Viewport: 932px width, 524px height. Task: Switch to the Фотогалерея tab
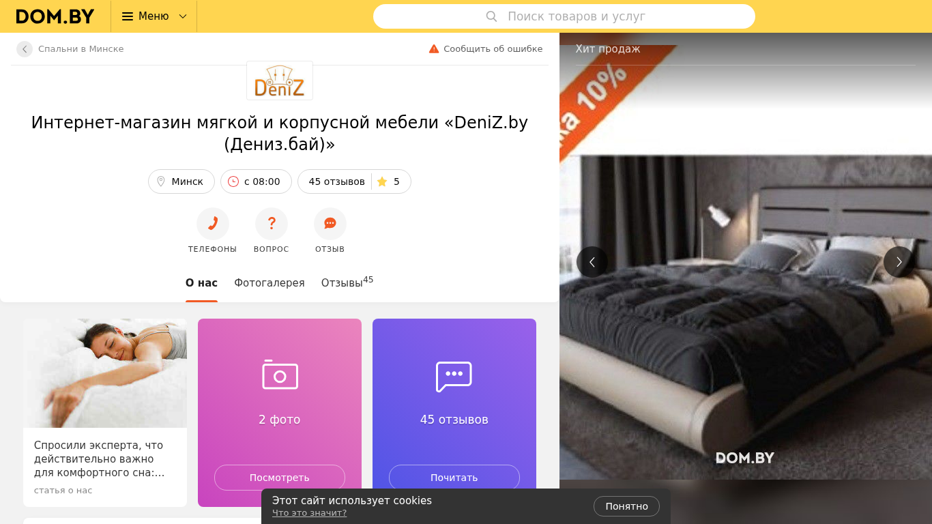coord(270,283)
